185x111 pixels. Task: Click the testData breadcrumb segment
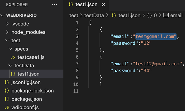[x=94, y=15]
